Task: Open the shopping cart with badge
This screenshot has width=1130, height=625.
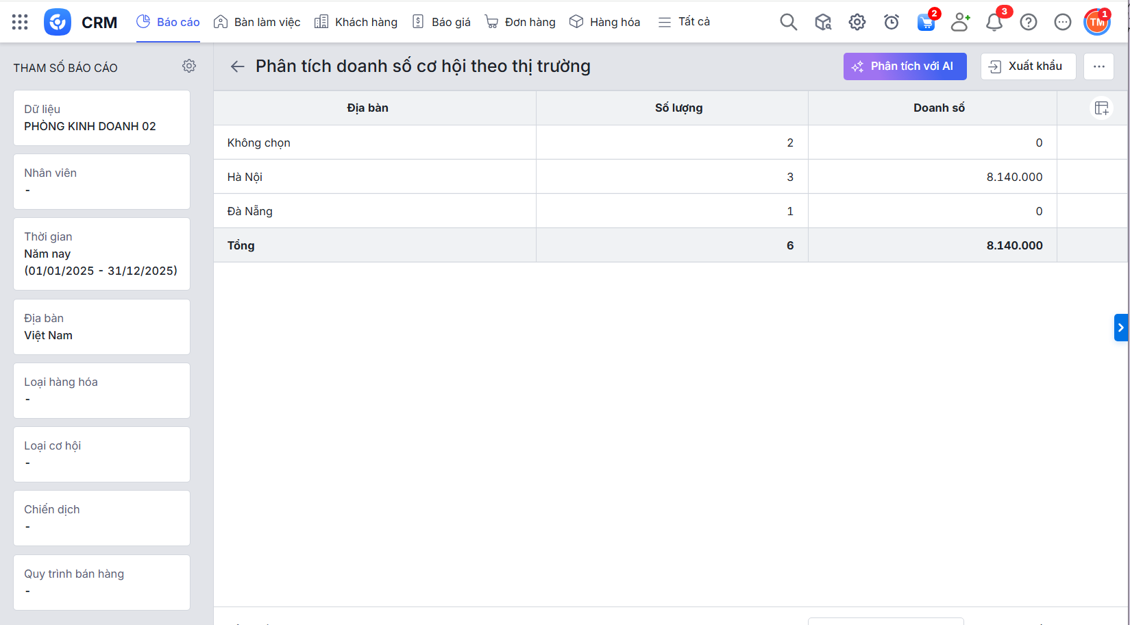Action: (926, 22)
